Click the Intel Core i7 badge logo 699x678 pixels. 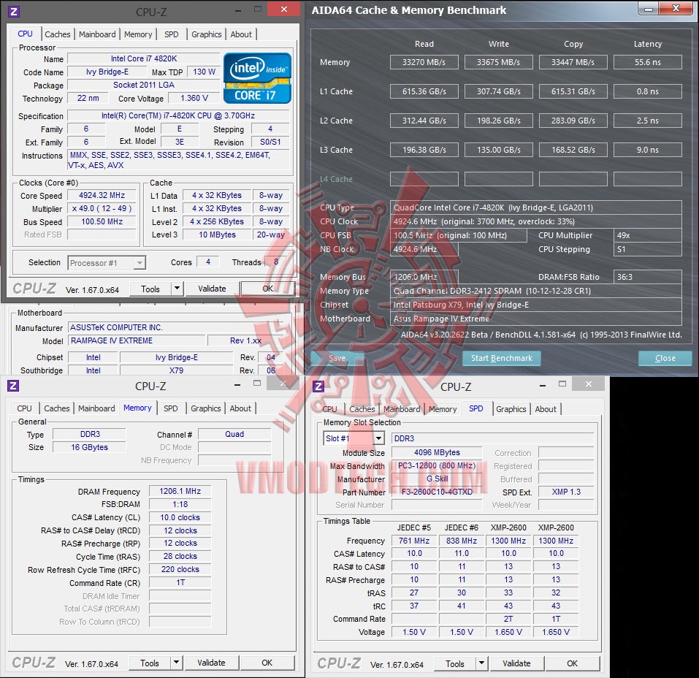coord(257,78)
